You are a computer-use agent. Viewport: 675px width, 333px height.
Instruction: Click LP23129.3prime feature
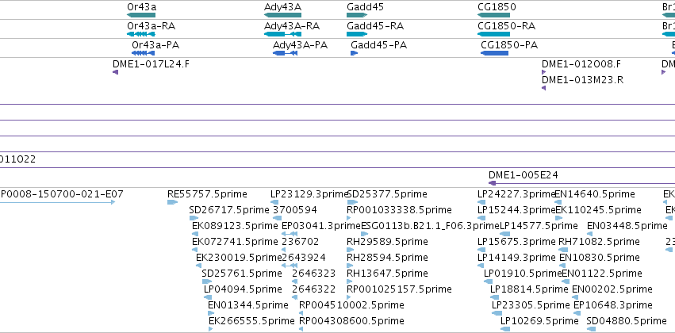pos(275,201)
